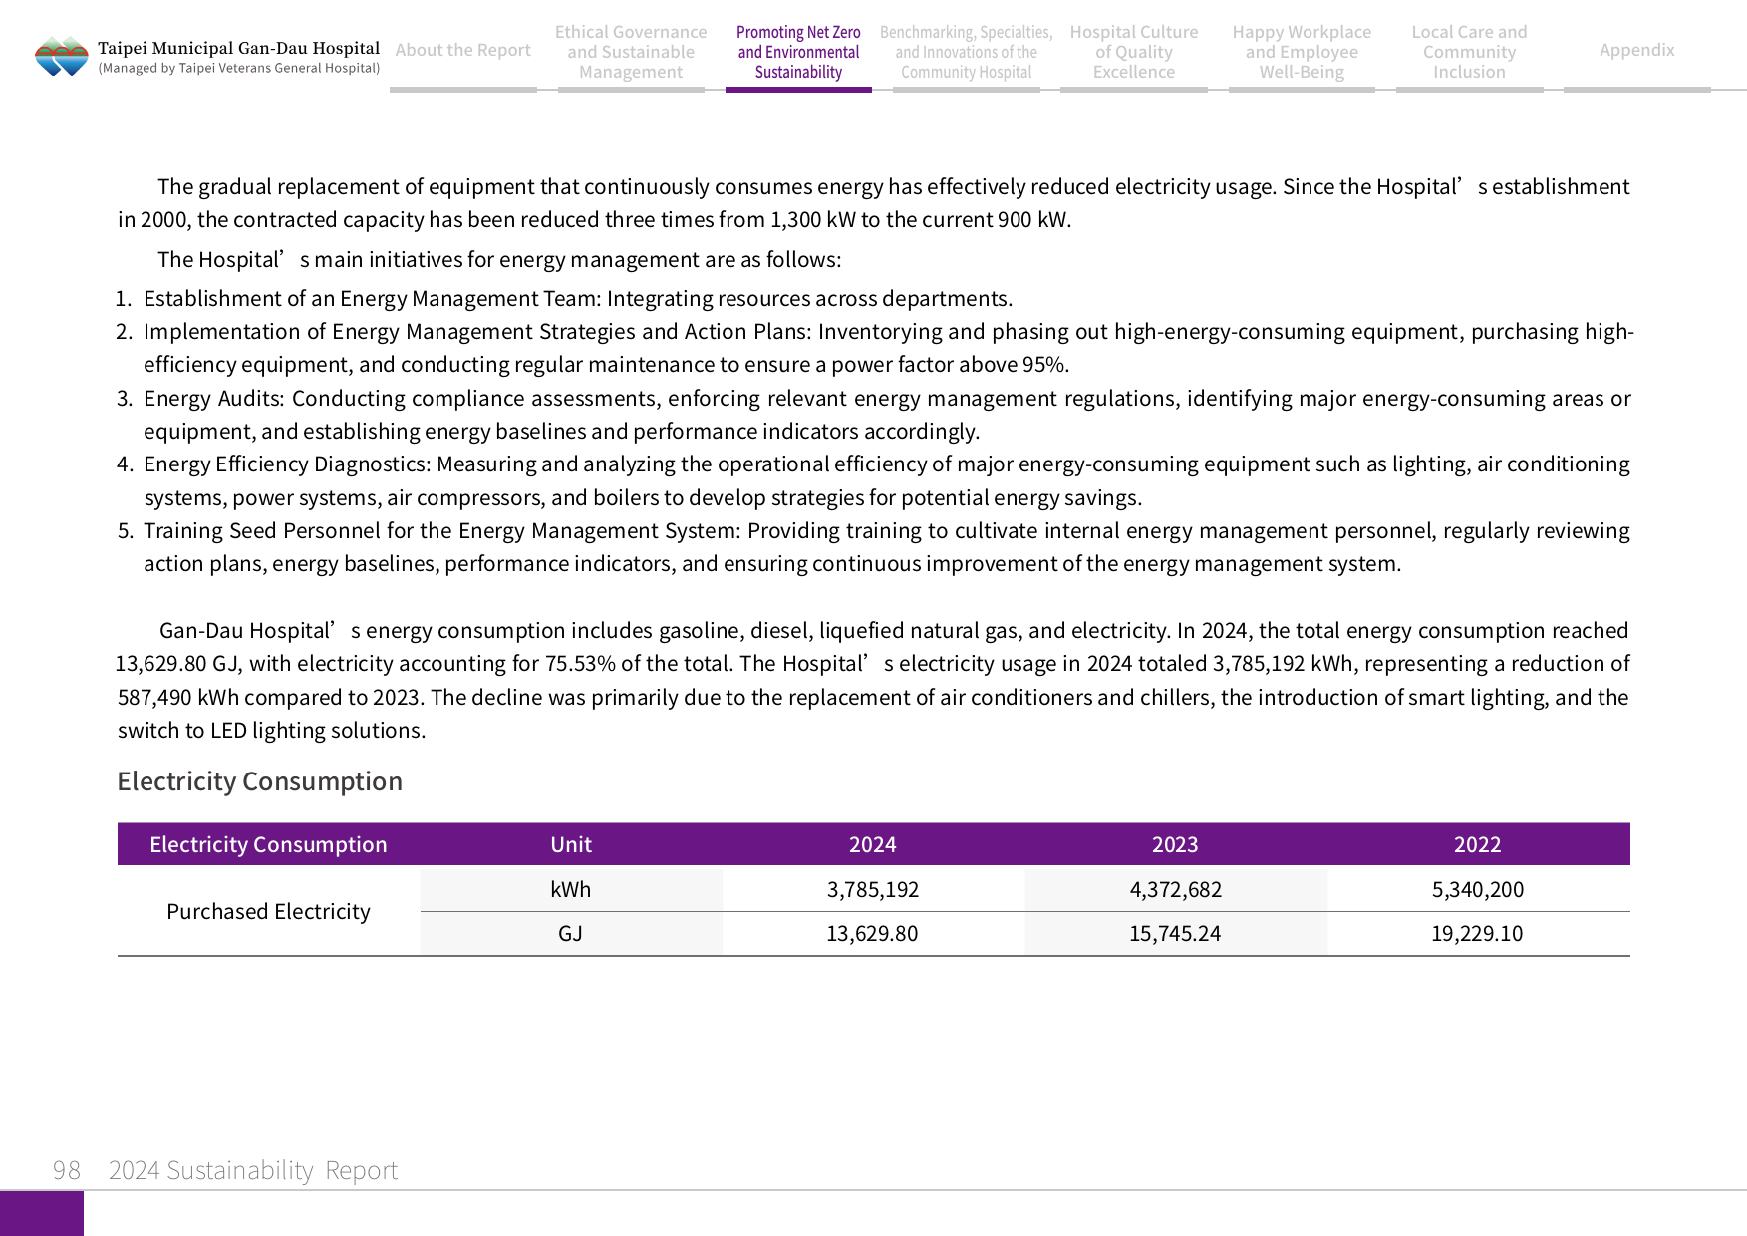Click the paragraph starting 'Gan-Dau Hospital's energy consumption'
This screenshot has width=1747, height=1236.
click(873, 680)
